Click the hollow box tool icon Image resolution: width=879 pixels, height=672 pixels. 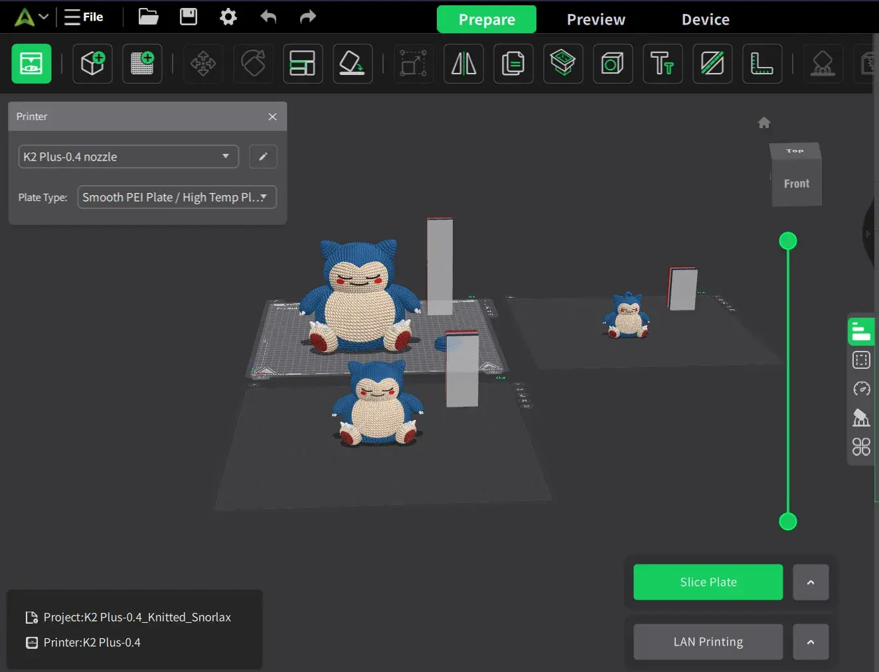click(613, 64)
